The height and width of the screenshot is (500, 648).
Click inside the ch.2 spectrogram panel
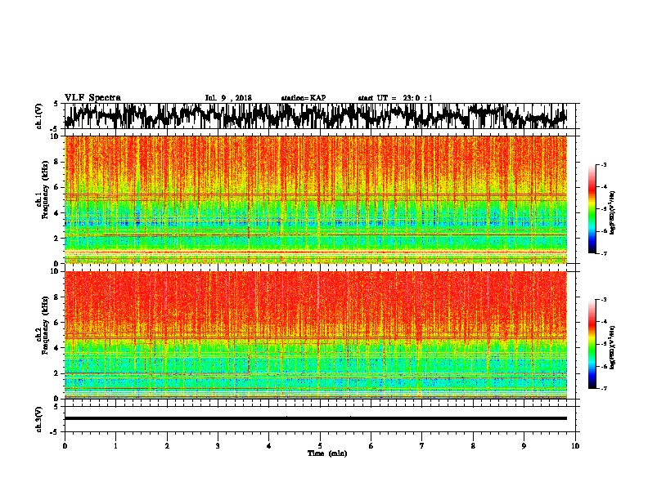click(x=319, y=335)
